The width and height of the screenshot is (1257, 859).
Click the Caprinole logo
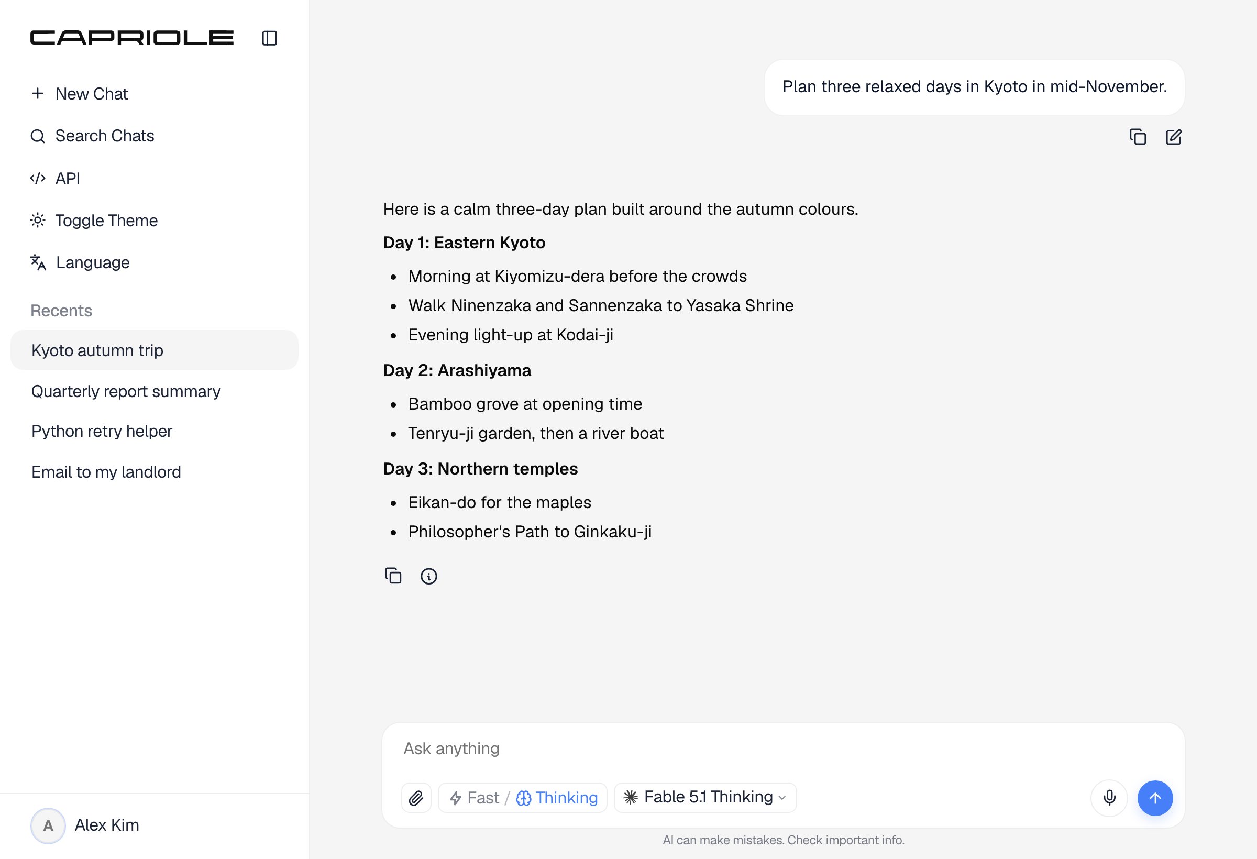132,38
